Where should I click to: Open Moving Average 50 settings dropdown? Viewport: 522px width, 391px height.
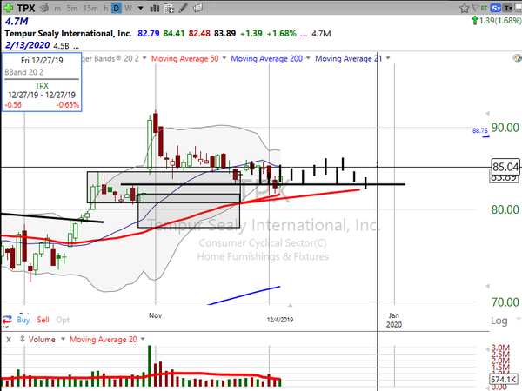pyautogui.click(x=224, y=58)
